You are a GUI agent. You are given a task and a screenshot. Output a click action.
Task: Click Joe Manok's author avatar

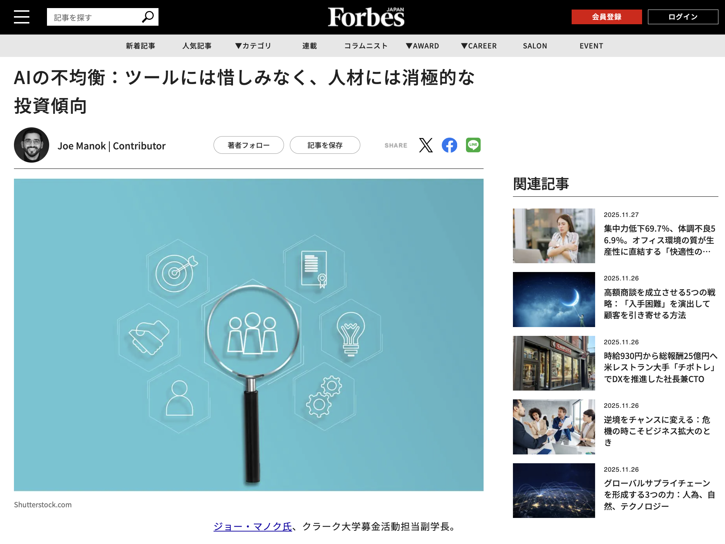coord(32,145)
